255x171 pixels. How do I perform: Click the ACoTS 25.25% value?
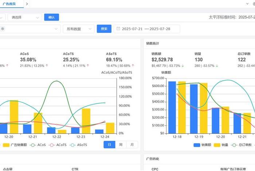click(x=71, y=60)
